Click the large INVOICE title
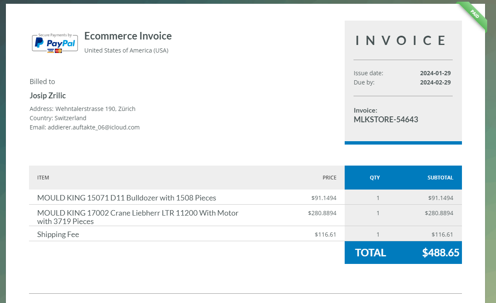The height and width of the screenshot is (303, 496). pos(401,40)
